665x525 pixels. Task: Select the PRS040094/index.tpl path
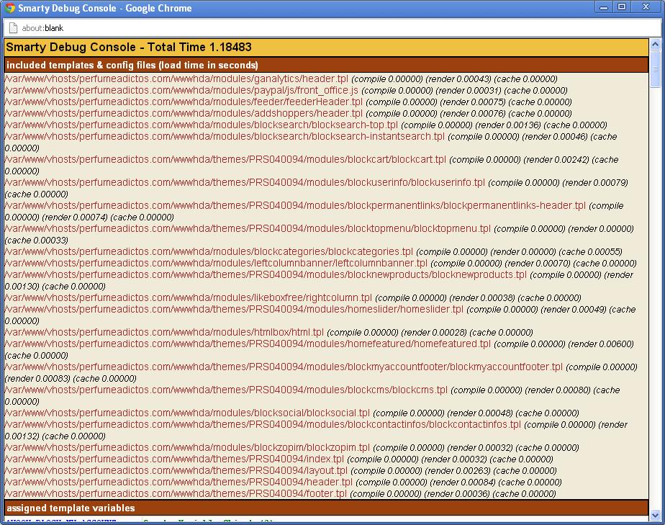[174, 459]
